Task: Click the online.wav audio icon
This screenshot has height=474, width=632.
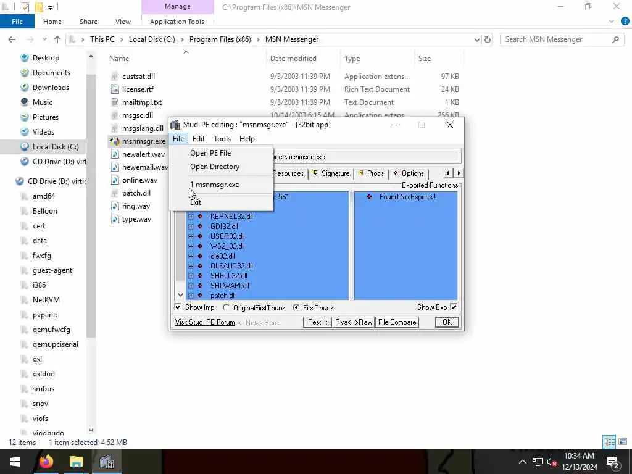Action: pyautogui.click(x=115, y=180)
